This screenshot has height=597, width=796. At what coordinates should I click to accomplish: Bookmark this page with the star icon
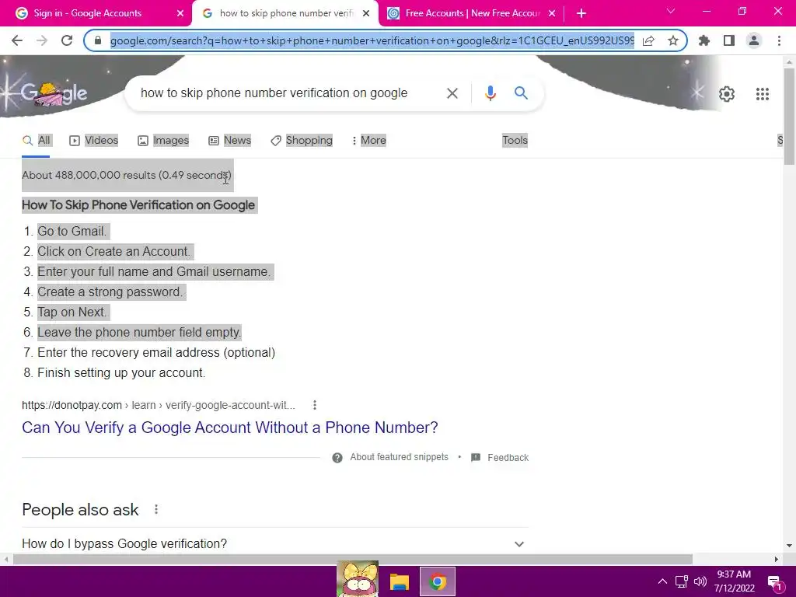673,40
